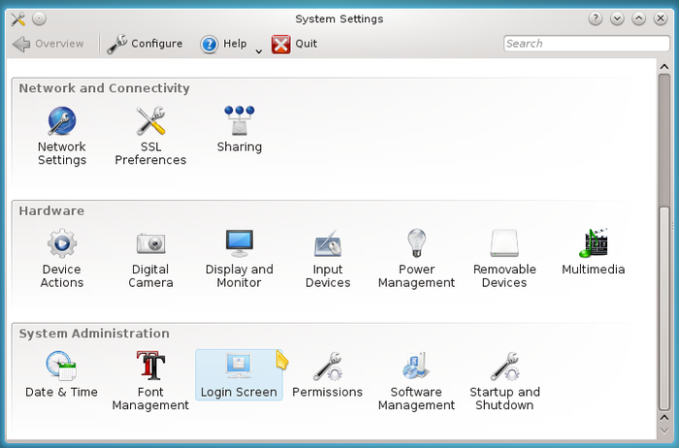Click the window menu tools icon in title bar
This screenshot has width=679, height=448.
click(x=18, y=18)
